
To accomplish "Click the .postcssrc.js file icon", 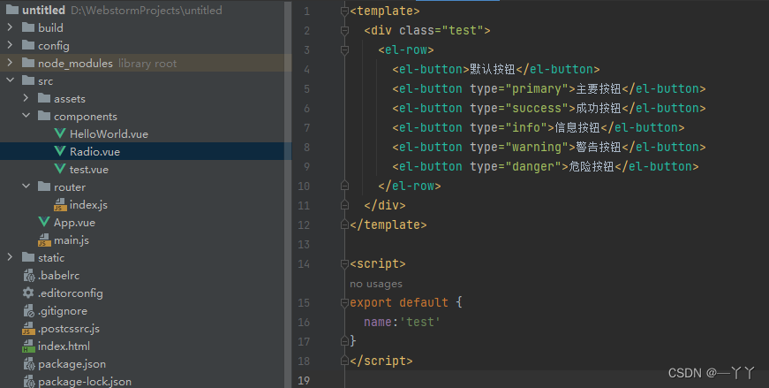I will click(28, 329).
